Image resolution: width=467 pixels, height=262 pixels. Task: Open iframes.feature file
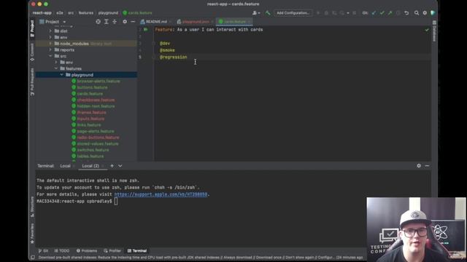91,112
